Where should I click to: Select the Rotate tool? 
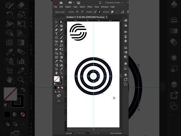56,45
